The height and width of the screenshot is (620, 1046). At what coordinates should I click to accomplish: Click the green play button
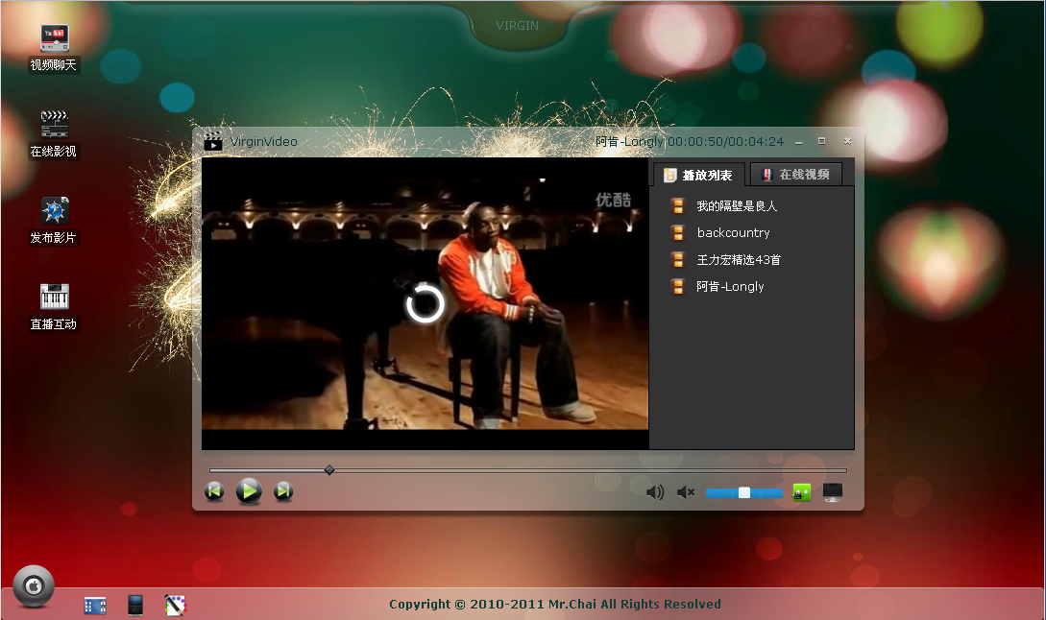[x=249, y=492]
